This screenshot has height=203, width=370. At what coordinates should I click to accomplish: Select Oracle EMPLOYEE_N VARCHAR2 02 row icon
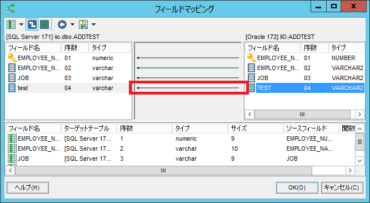251,68
